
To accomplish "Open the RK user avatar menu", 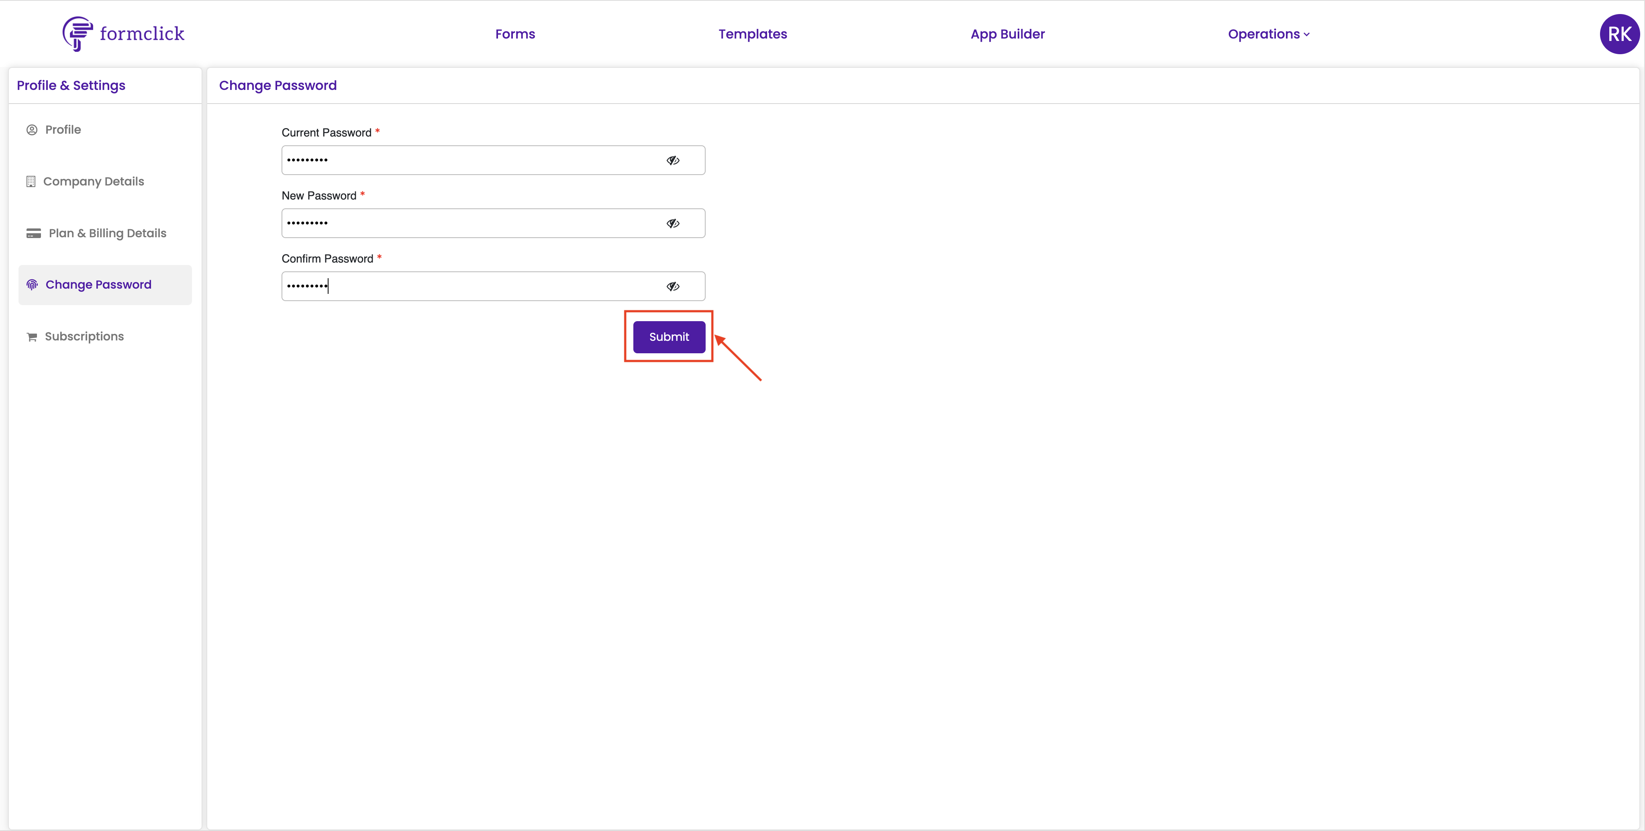I will coord(1619,34).
